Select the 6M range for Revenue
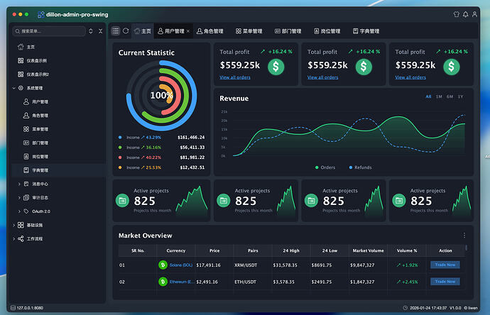This screenshot has width=490, height=315. 450,96
